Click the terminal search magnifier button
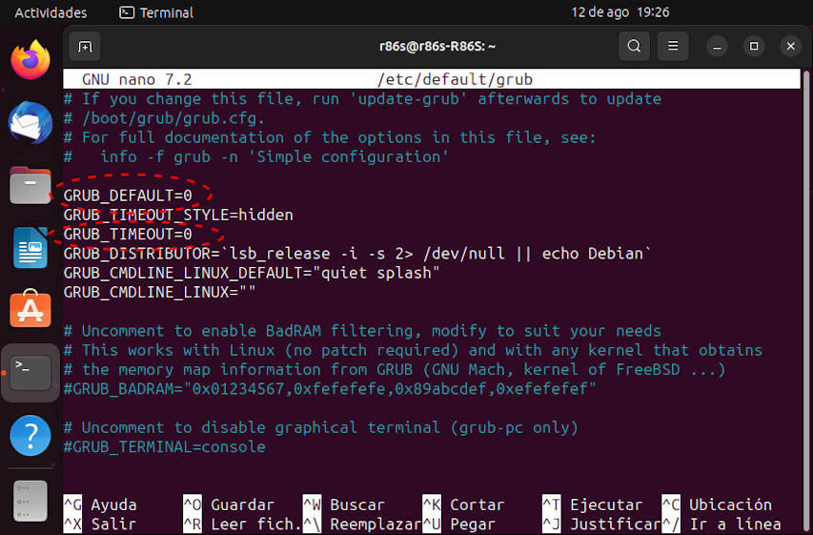 [x=634, y=46]
